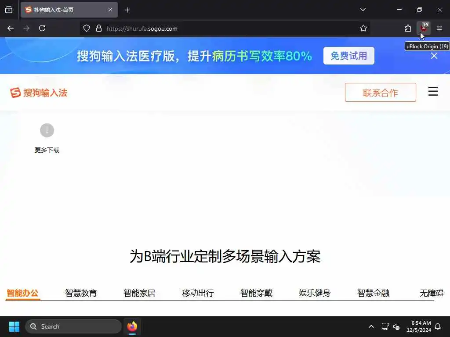Select the 智慧金融 tab
This screenshot has width=450, height=337.
pos(374,293)
